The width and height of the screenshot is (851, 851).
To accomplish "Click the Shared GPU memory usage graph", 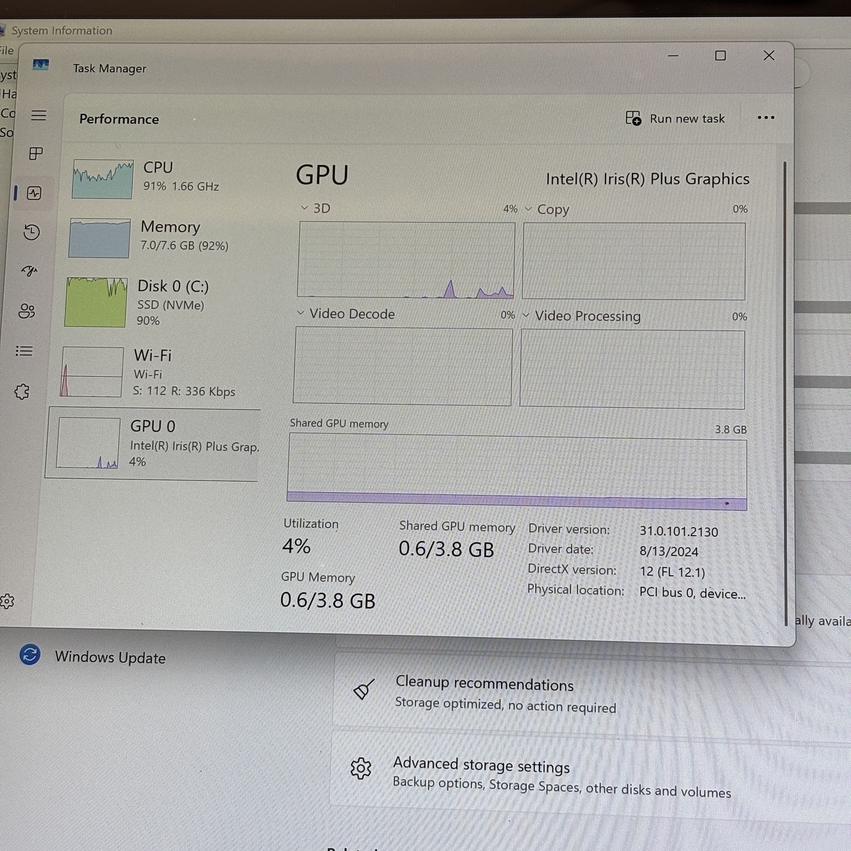I will (x=517, y=472).
